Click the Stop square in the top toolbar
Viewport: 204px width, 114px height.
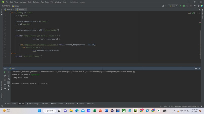point(191,6)
